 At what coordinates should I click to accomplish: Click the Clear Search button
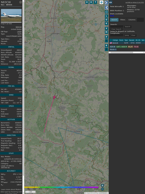(116, 29)
